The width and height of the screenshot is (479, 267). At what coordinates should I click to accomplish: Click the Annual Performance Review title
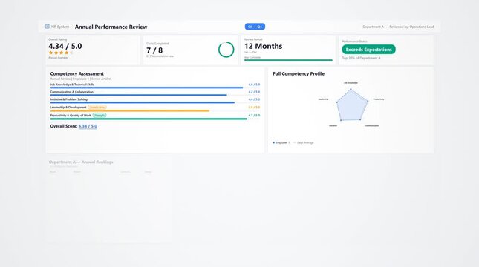111,27
